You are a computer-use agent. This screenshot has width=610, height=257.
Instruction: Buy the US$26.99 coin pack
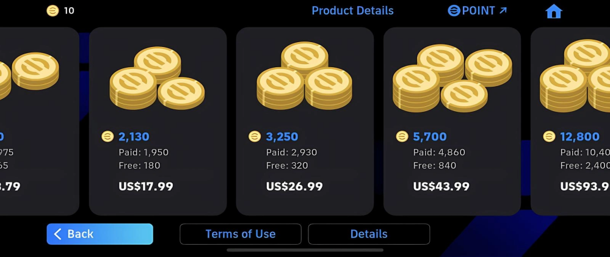pos(294,186)
